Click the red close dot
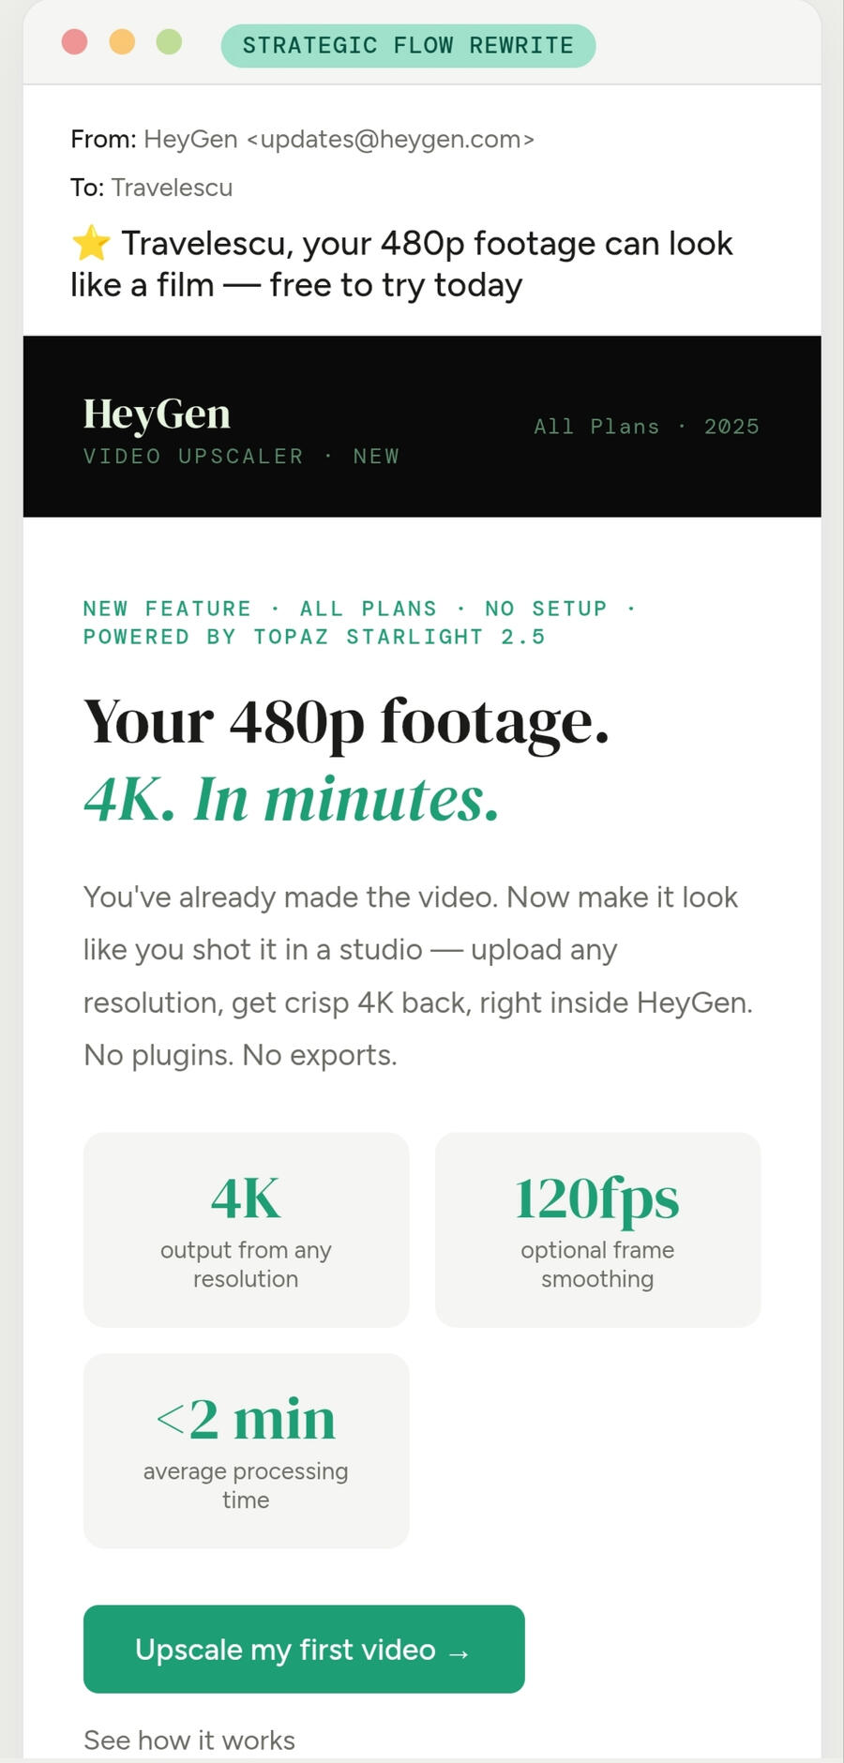This screenshot has height=1763, width=844. 75,42
